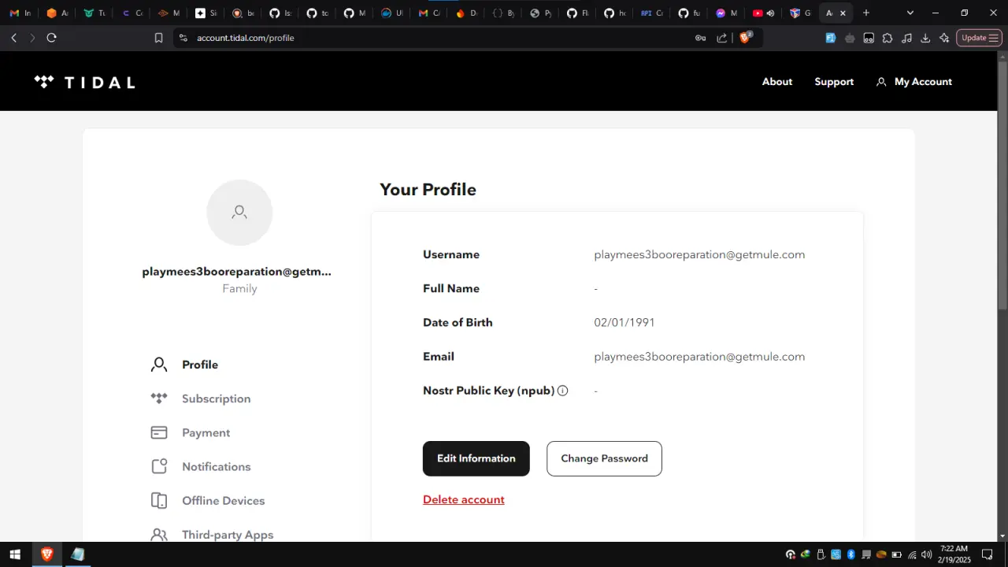Open the password key icon in address bar
The image size is (1008, 567).
[700, 38]
